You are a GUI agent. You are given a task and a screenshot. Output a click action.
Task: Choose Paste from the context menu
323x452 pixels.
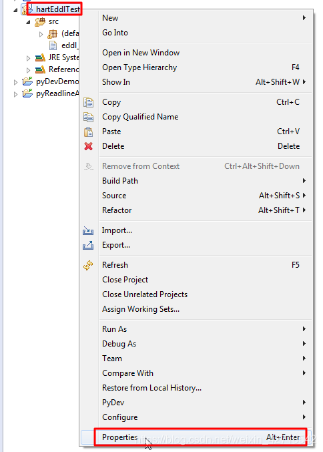click(205, 132)
